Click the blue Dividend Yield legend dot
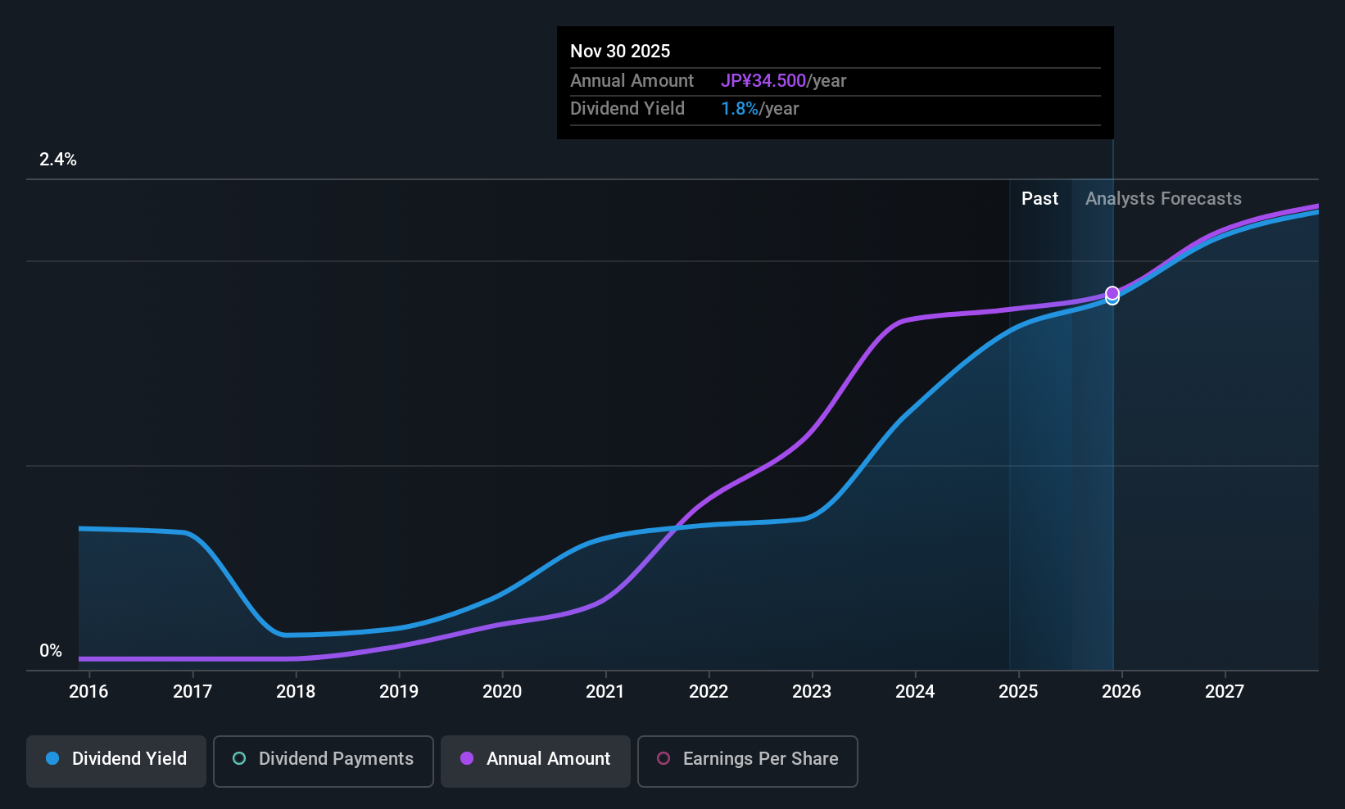Image resolution: width=1345 pixels, height=809 pixels. [x=52, y=758]
